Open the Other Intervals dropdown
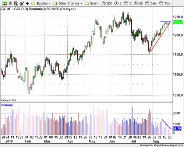The width and height of the screenshot is (184, 147). click(x=68, y=3)
